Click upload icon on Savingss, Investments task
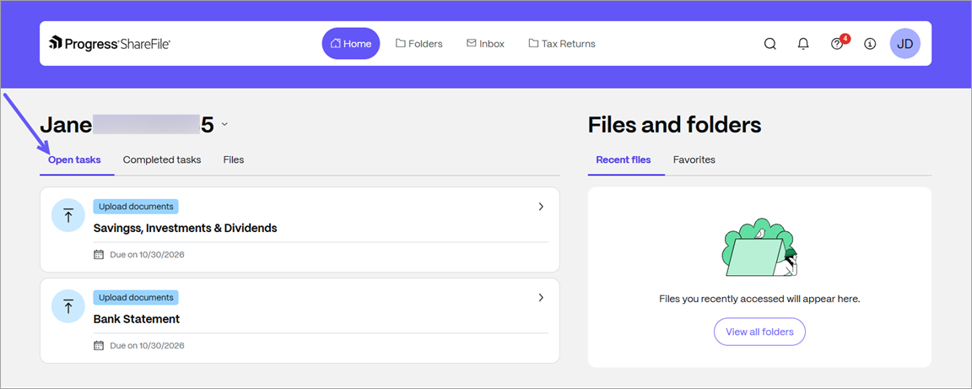Viewport: 972px width, 389px height. click(x=68, y=215)
